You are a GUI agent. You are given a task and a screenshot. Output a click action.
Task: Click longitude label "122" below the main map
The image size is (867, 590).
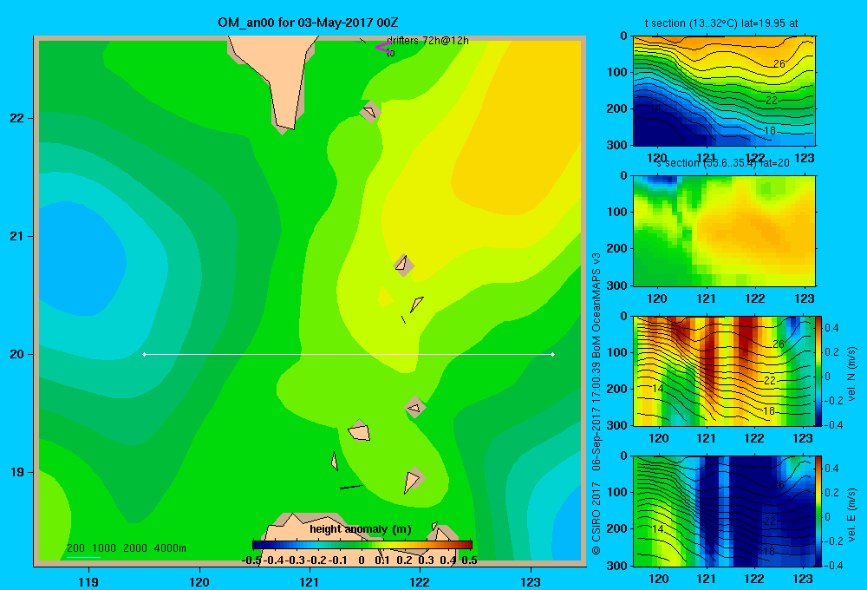420,581
